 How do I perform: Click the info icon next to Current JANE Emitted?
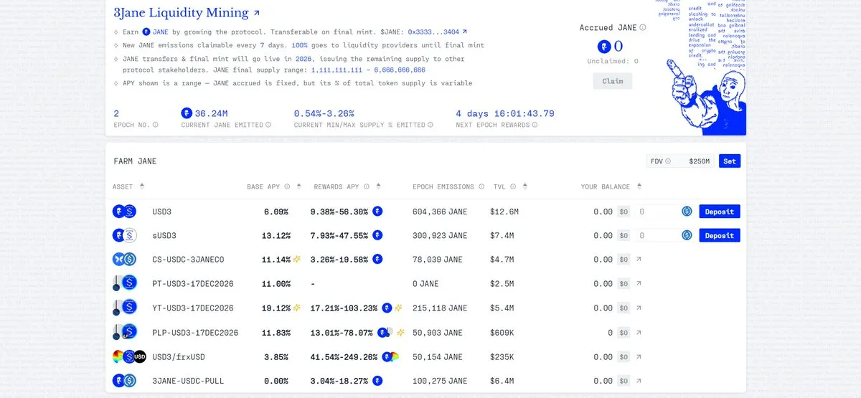tap(268, 125)
